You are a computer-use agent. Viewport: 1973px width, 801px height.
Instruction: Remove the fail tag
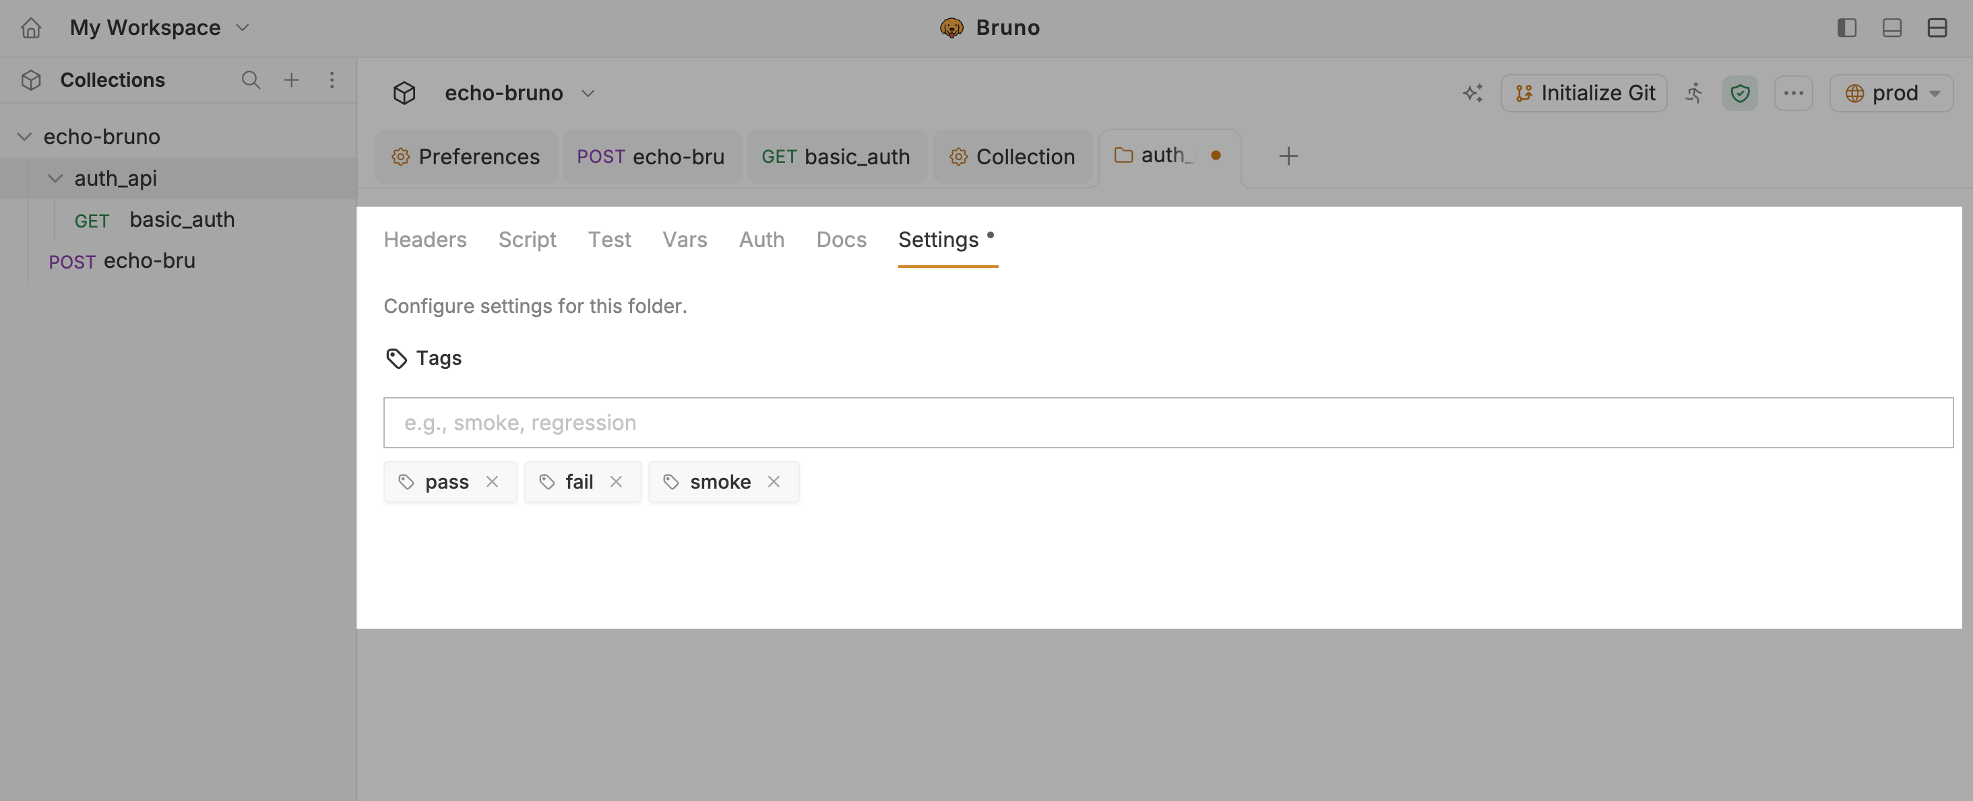[x=616, y=481]
